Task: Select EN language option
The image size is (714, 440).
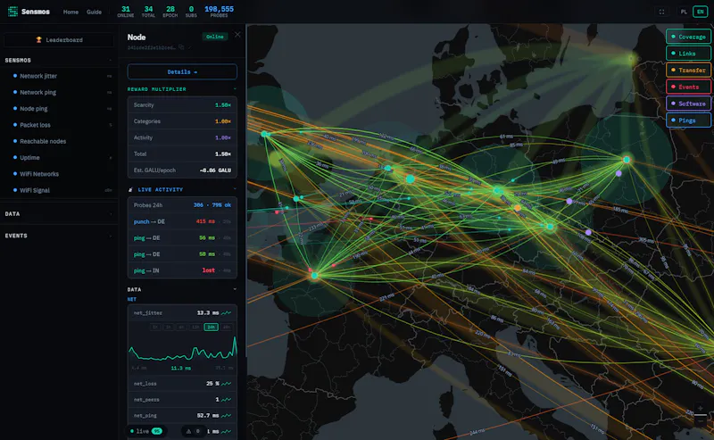Action: tap(700, 12)
